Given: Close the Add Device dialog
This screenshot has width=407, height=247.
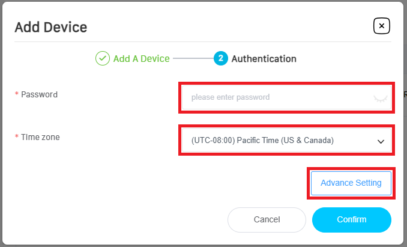Looking at the screenshot, I should point(382,26).
